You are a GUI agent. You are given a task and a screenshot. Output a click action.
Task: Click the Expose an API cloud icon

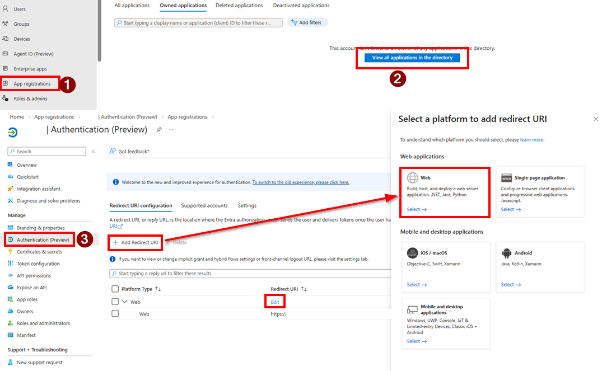tap(11, 287)
